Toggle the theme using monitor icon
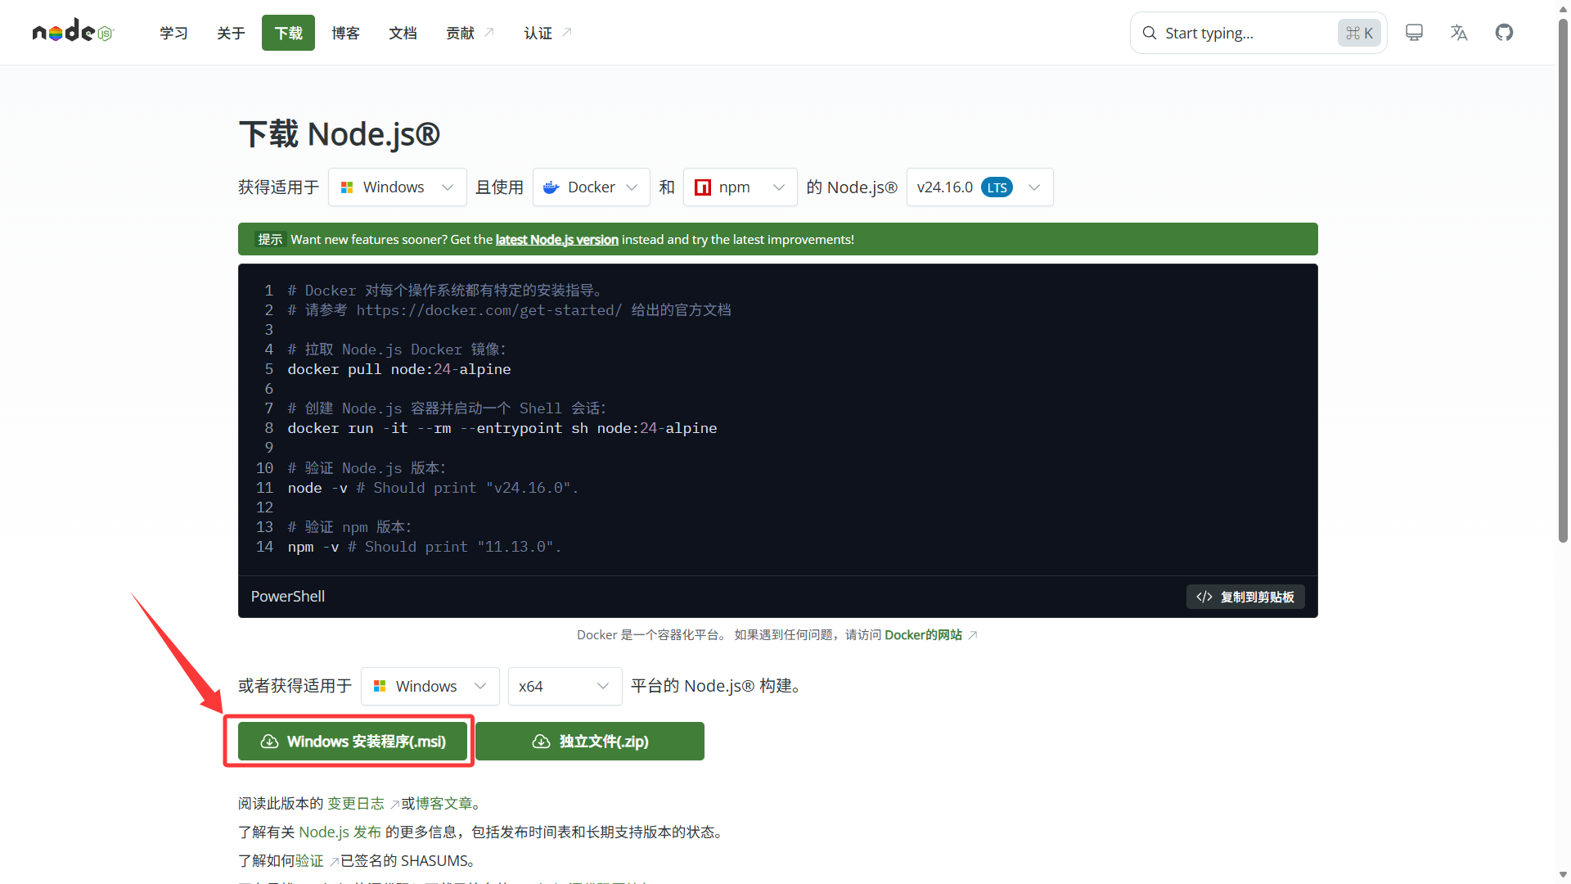1571x884 pixels. tap(1414, 33)
